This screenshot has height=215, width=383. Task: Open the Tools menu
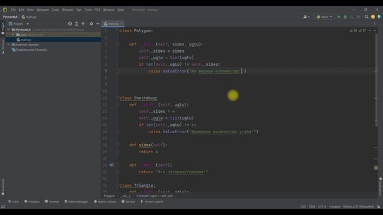(x=88, y=10)
